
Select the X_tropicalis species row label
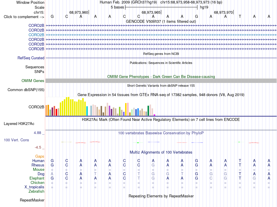tap(34, 187)
